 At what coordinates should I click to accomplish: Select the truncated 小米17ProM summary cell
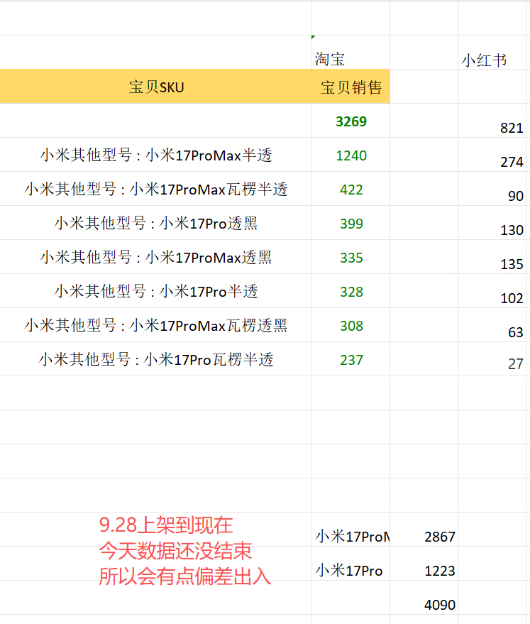tap(350, 530)
